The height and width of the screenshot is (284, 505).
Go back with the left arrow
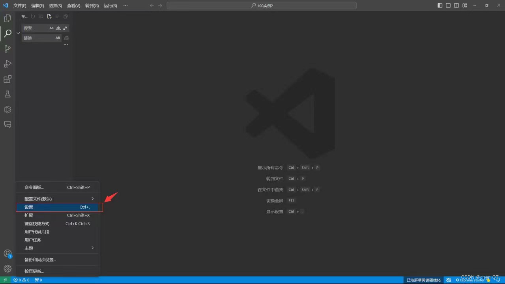click(x=151, y=6)
